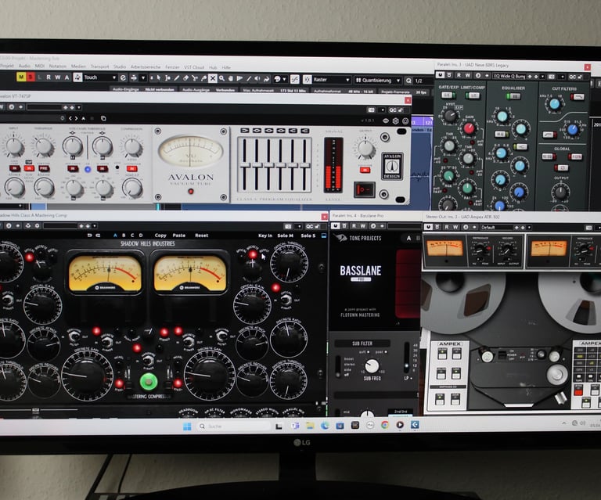Open the Medien menu
Screen dimensions: 601x500
click(x=78, y=67)
